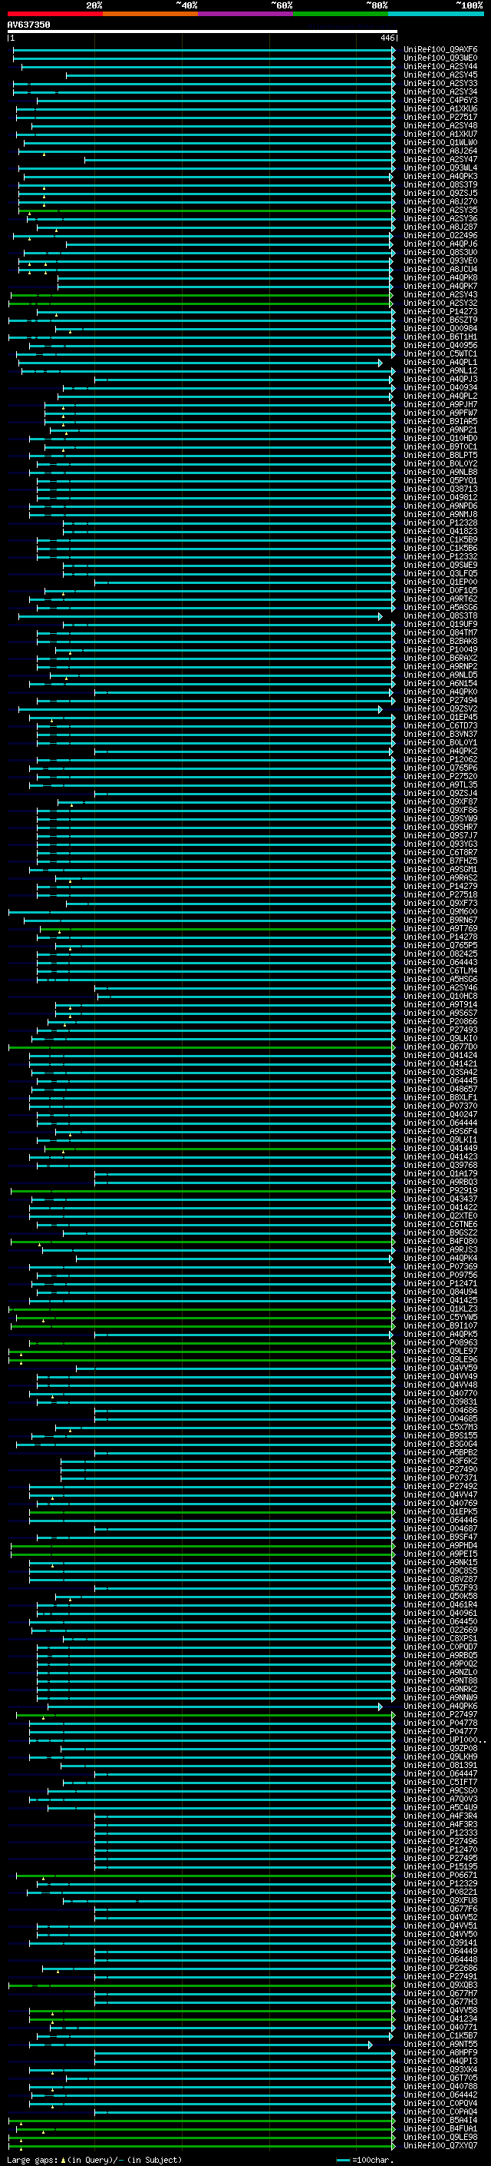The width and height of the screenshot is (491, 2166).
Task: Click hit label UniRef100_Q9XF87
Action: [x=440, y=802]
